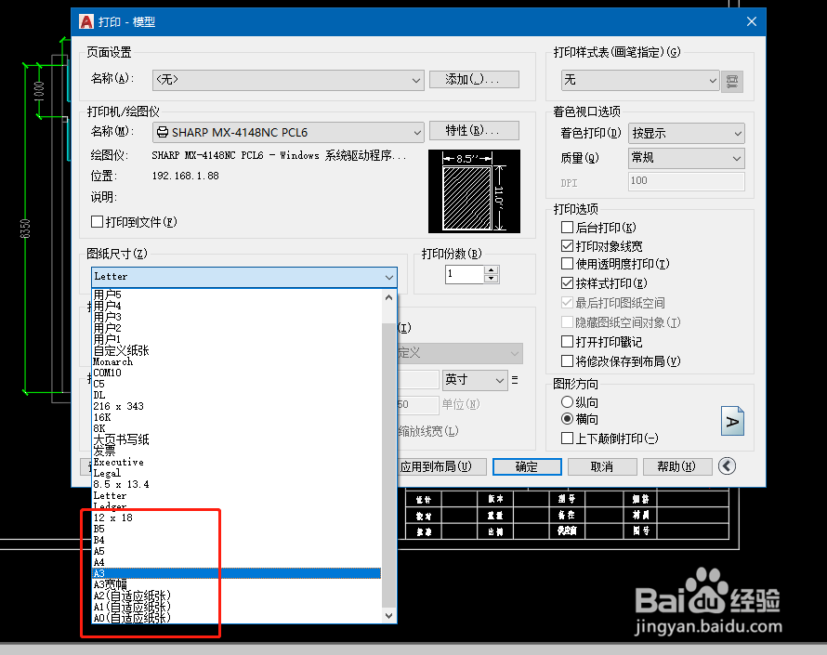The height and width of the screenshot is (655, 827).
Task: Click the Apply to layout button
Action: click(441, 466)
